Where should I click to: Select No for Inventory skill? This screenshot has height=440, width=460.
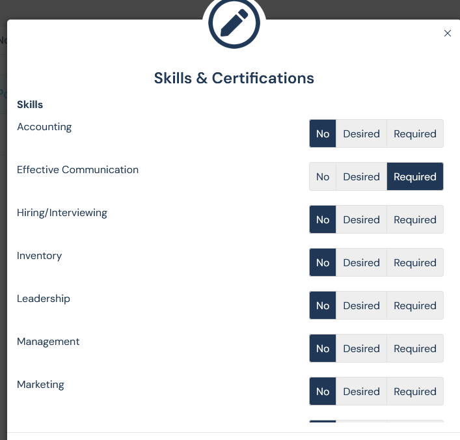tap(323, 263)
